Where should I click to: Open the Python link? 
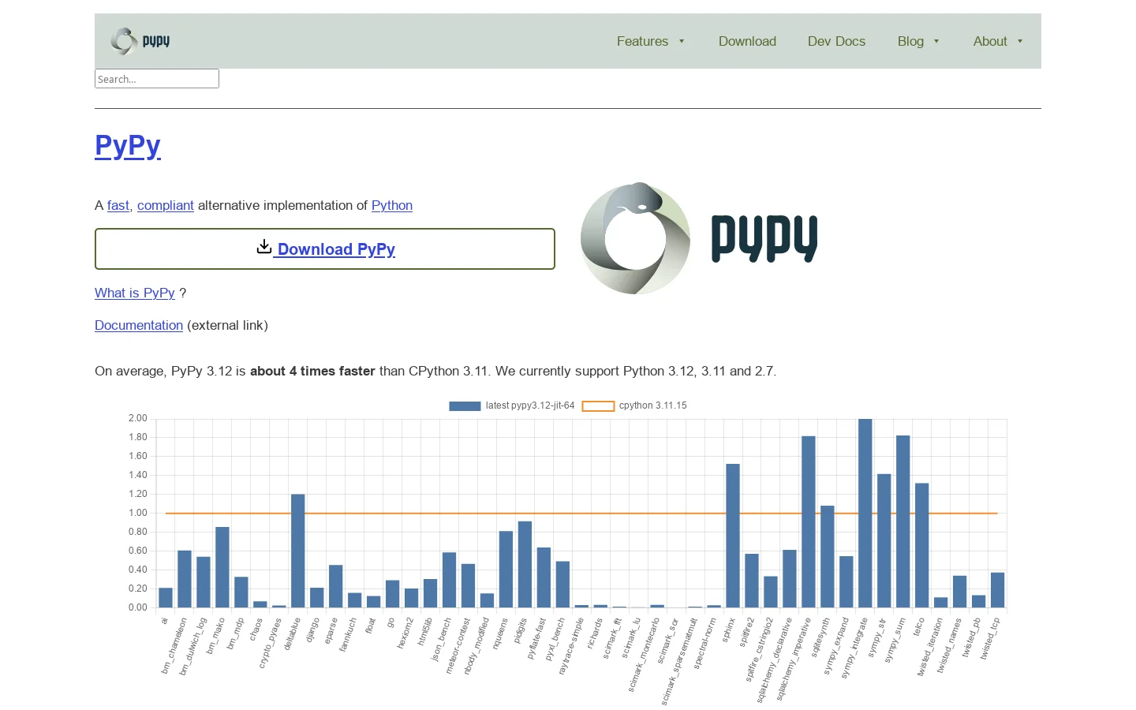392,205
